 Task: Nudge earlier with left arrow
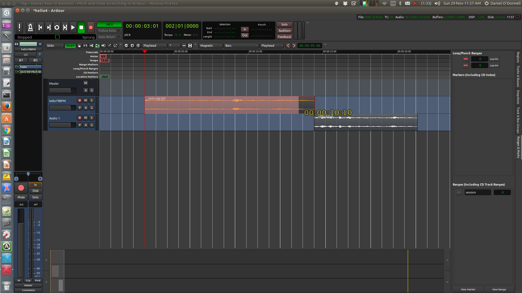point(288,46)
